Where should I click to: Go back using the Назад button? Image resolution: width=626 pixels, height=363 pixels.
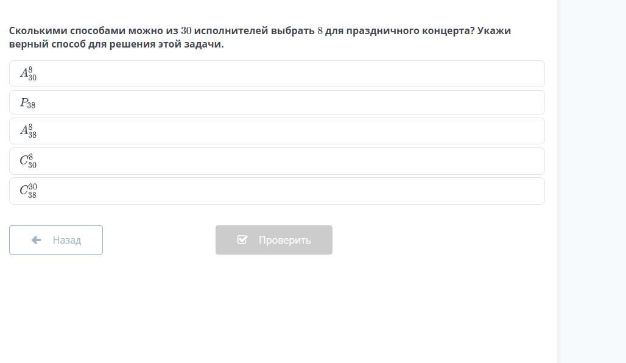tap(56, 240)
